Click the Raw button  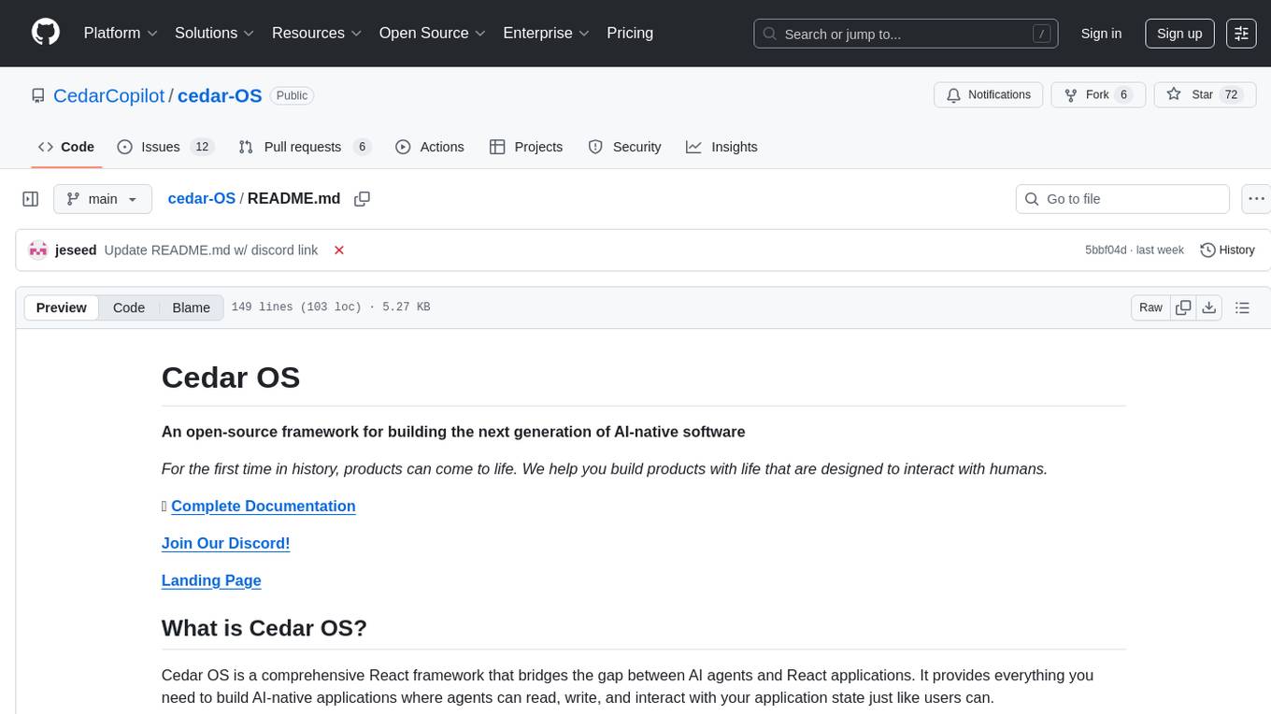tap(1150, 307)
